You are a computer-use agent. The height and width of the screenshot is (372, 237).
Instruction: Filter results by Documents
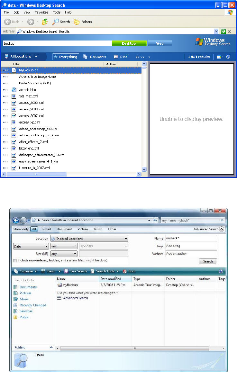(95, 57)
